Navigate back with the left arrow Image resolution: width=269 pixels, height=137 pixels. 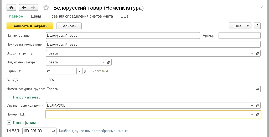tap(24, 8)
